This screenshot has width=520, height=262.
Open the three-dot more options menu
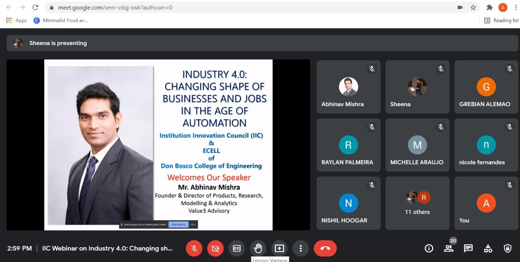point(301,248)
